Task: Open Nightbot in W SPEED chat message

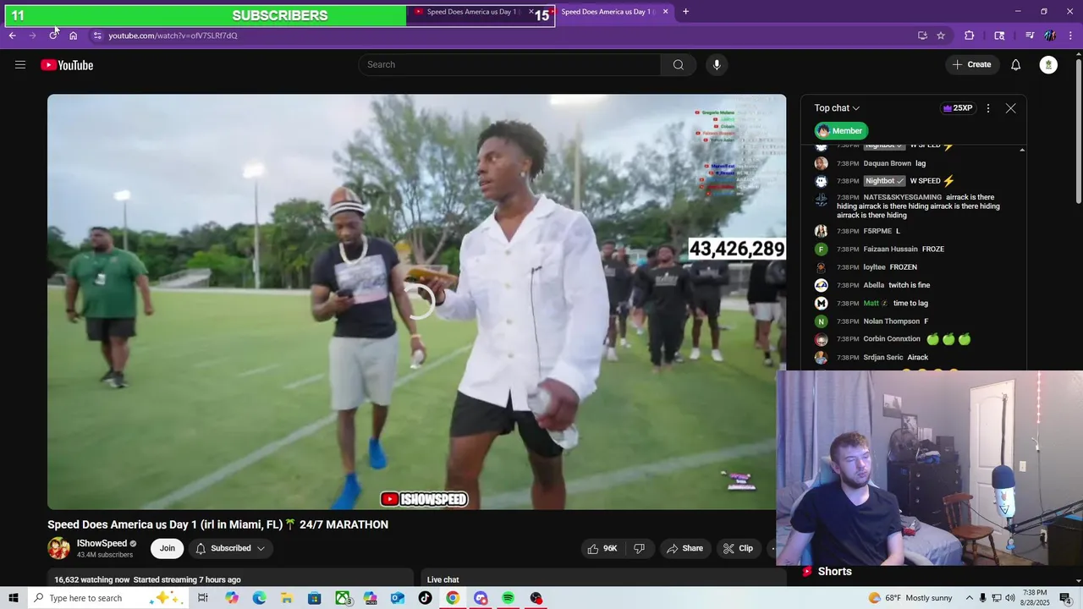Action: coord(884,181)
